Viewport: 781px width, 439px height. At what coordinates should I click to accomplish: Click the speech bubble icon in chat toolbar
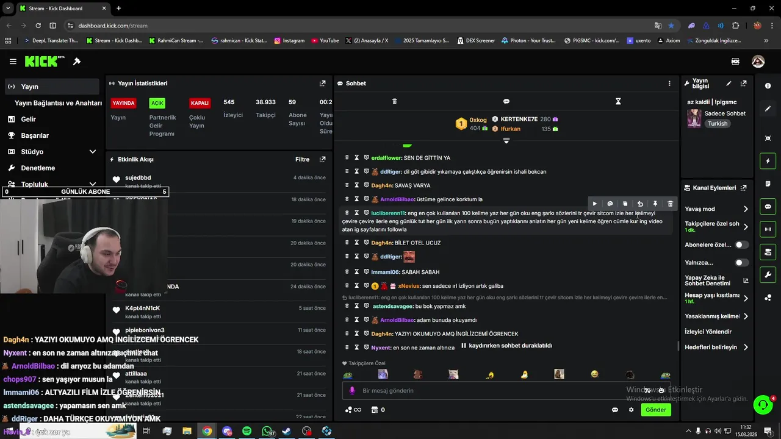coord(506,101)
